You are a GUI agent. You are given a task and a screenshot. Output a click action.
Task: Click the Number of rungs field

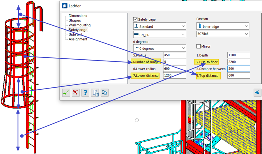click(x=174, y=62)
